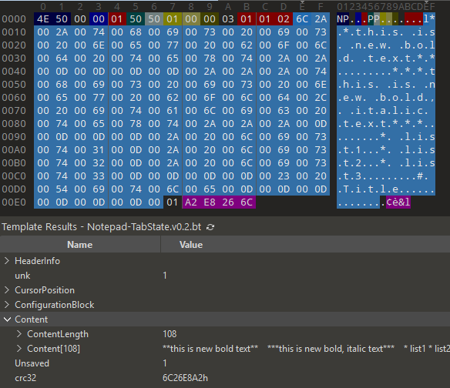
Task: Select the unk row
Action: pyautogui.click(x=225, y=276)
